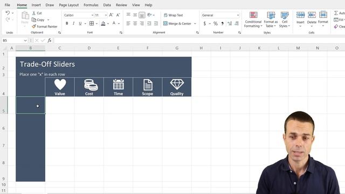Switch to the Page Layout tab
Image resolution: width=345 pixels, height=194 pixels.
(69, 5)
